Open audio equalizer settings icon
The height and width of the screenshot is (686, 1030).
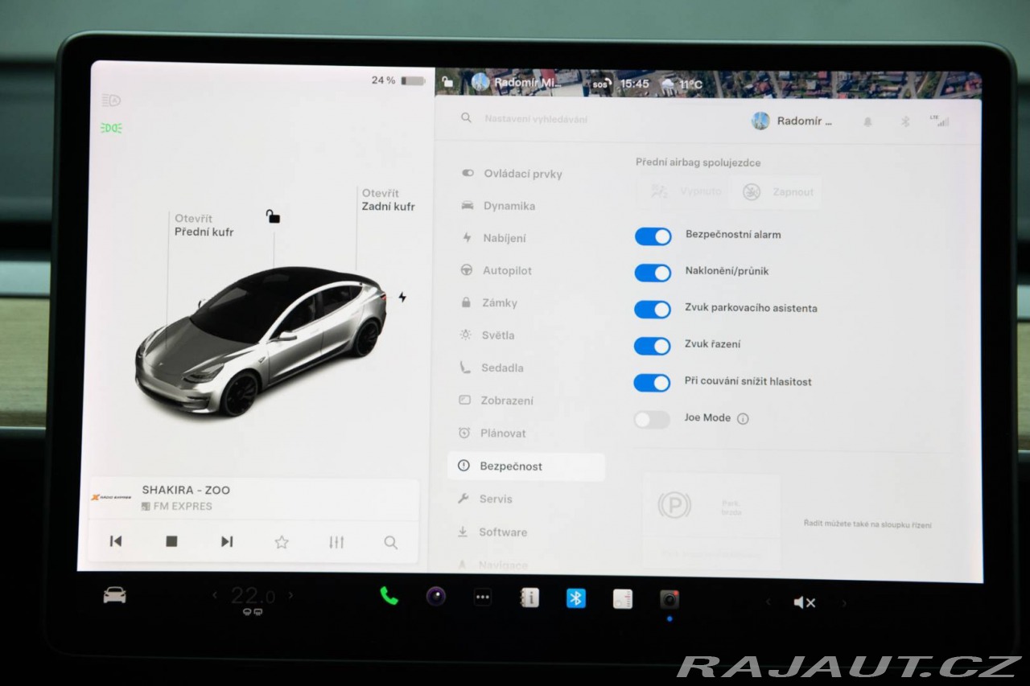coord(336,542)
